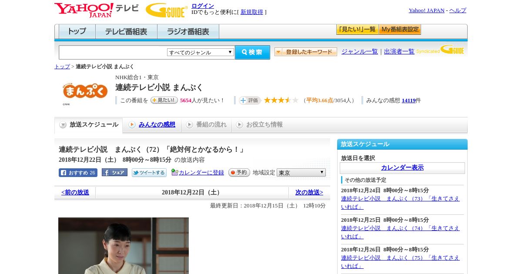This screenshot has width=522, height=274.
Task: Go to 前の放送 previous broadcast
Action: click(x=75, y=193)
